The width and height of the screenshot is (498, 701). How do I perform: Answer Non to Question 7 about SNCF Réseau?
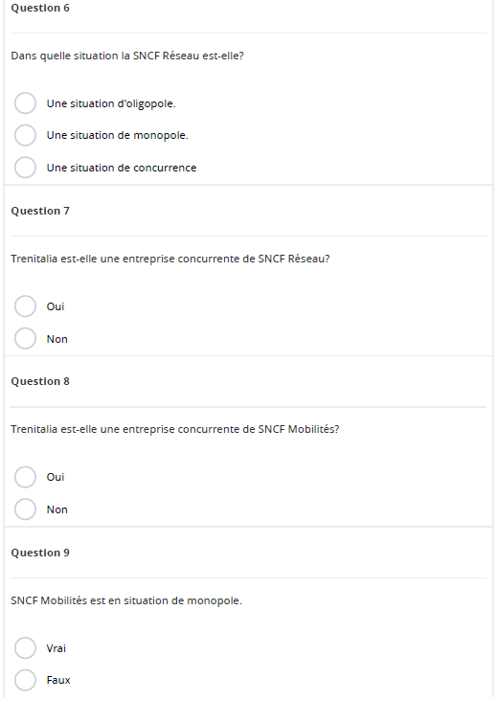[25, 338]
